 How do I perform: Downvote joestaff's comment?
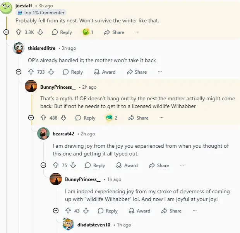[x=40, y=32]
